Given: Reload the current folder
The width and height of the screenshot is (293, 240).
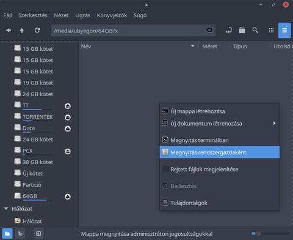Looking at the screenshot, I should point(37,31).
